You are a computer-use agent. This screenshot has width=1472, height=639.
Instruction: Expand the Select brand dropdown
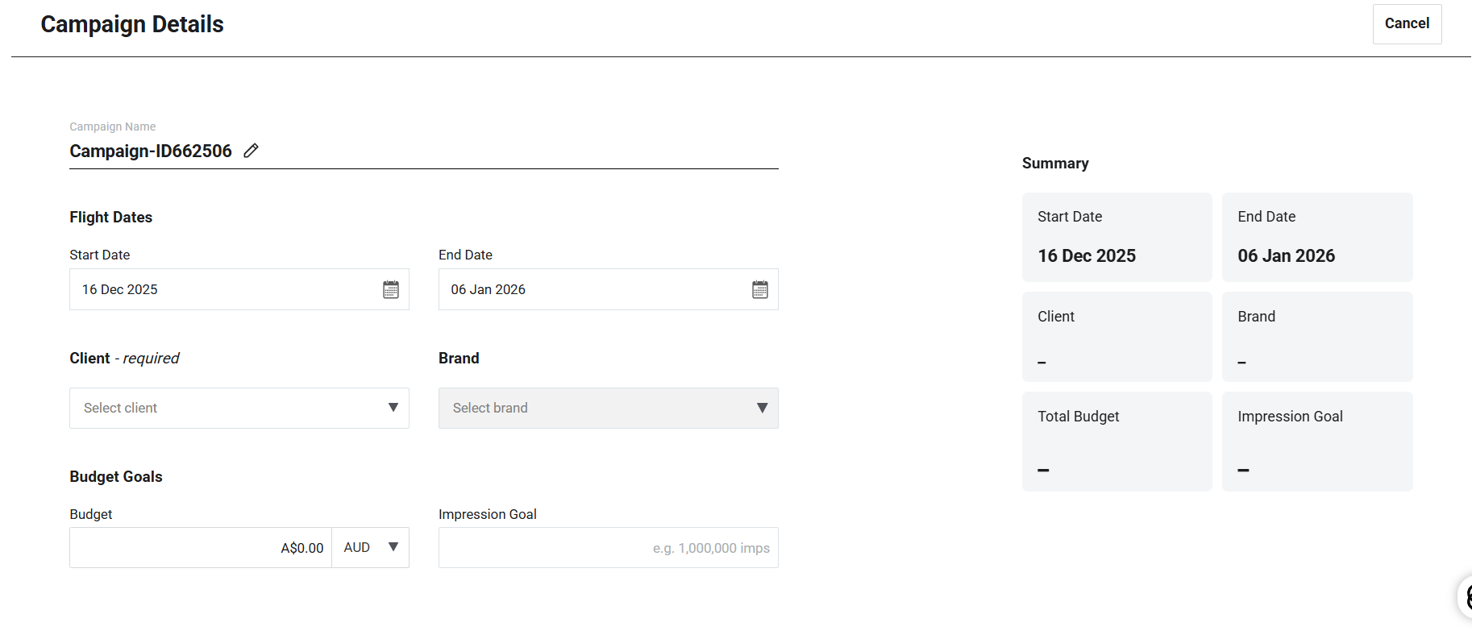(x=608, y=408)
